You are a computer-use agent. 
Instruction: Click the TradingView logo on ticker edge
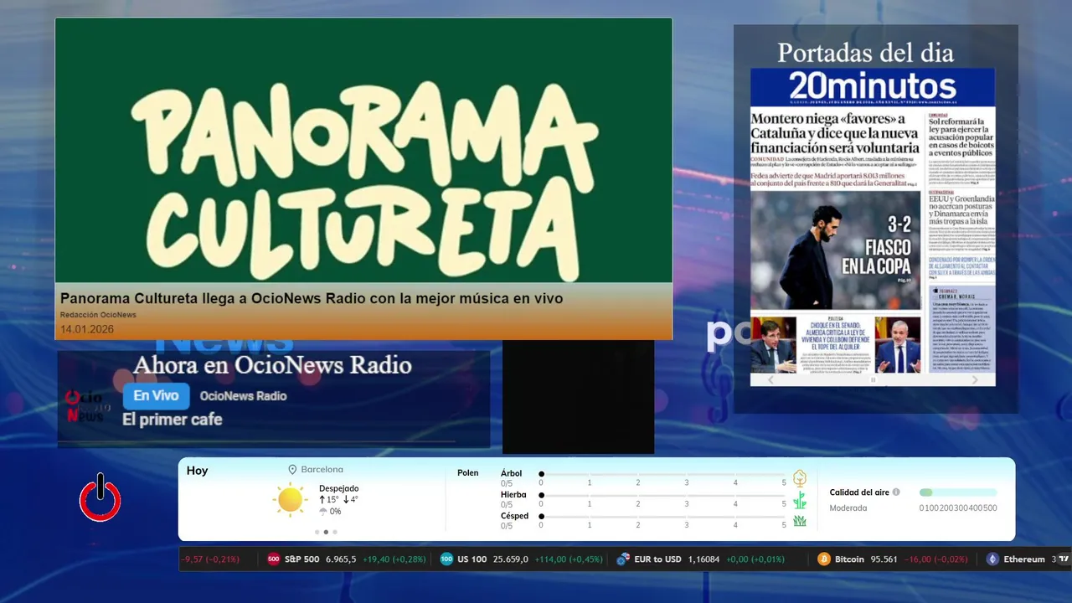click(x=1064, y=559)
